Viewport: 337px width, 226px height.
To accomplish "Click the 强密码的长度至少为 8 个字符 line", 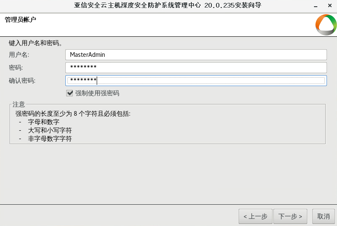I will click(x=73, y=114).
